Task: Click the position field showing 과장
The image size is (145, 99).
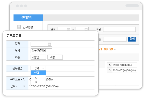Action: click(55, 57)
